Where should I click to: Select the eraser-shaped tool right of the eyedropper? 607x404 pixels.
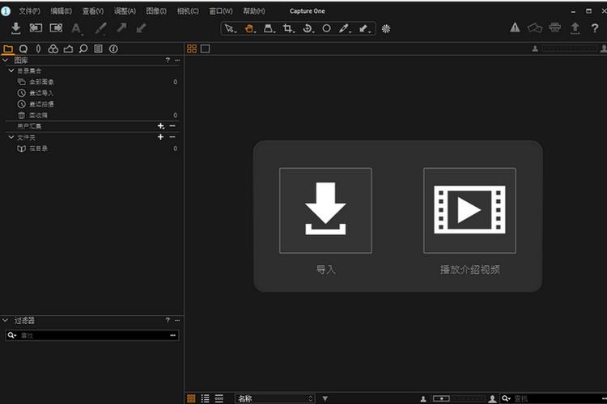[x=364, y=28]
